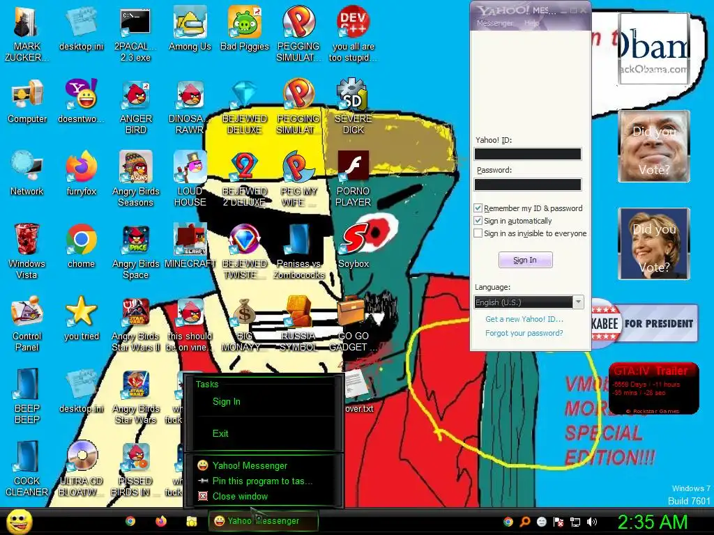The image size is (714, 535).
Task: Click 'Forgot your password?' link
Action: tap(524, 333)
